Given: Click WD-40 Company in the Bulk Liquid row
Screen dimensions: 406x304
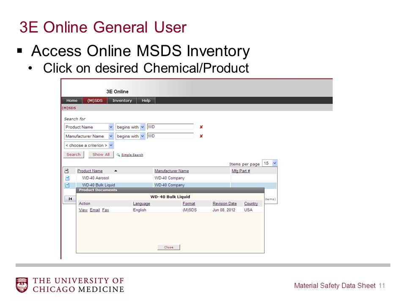Looking at the screenshot, I should point(169,185).
